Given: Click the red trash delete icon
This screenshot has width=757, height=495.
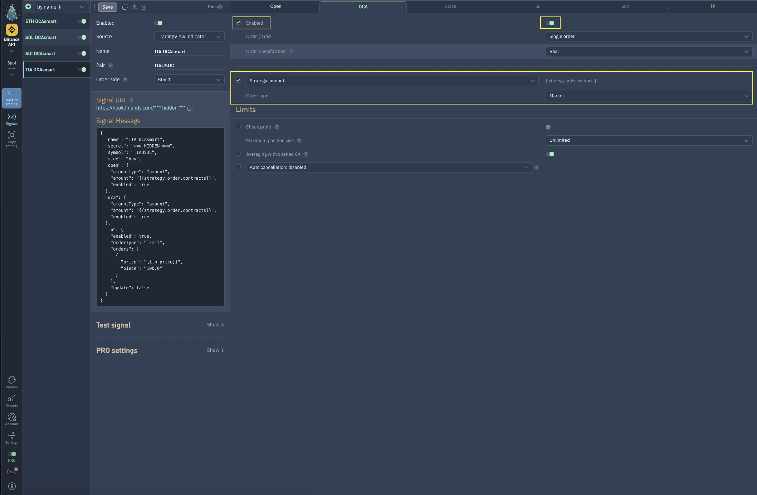Looking at the screenshot, I should pyautogui.click(x=144, y=7).
